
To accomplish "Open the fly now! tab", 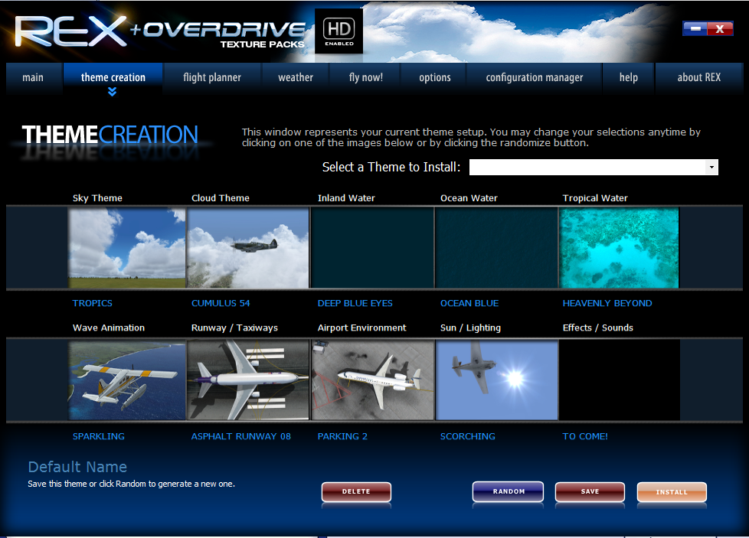I will coord(366,77).
